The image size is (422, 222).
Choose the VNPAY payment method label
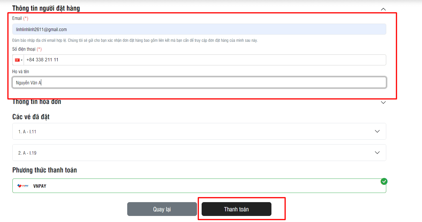pyautogui.click(x=40, y=186)
